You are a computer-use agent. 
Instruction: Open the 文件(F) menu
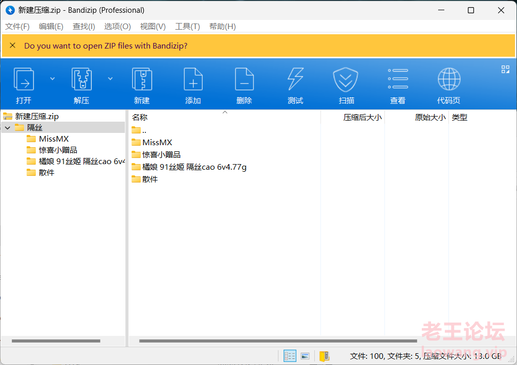pyautogui.click(x=17, y=27)
